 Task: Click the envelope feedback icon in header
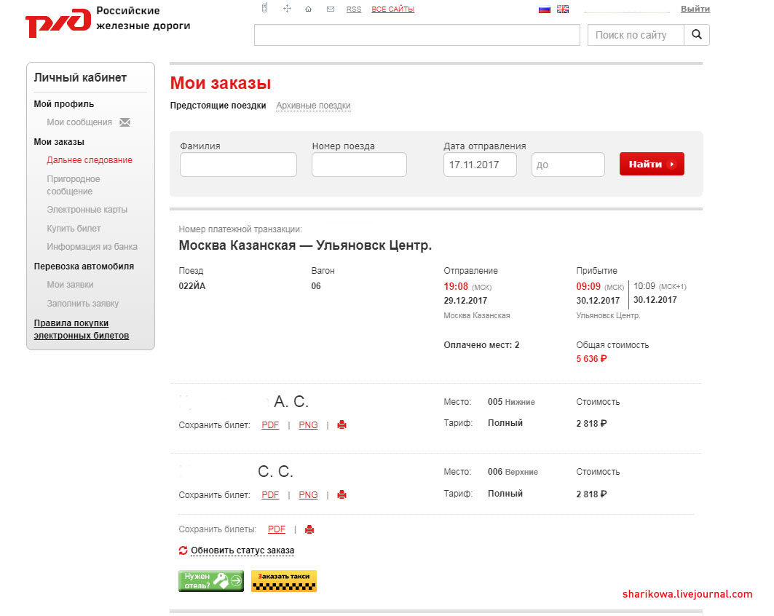pyautogui.click(x=331, y=9)
